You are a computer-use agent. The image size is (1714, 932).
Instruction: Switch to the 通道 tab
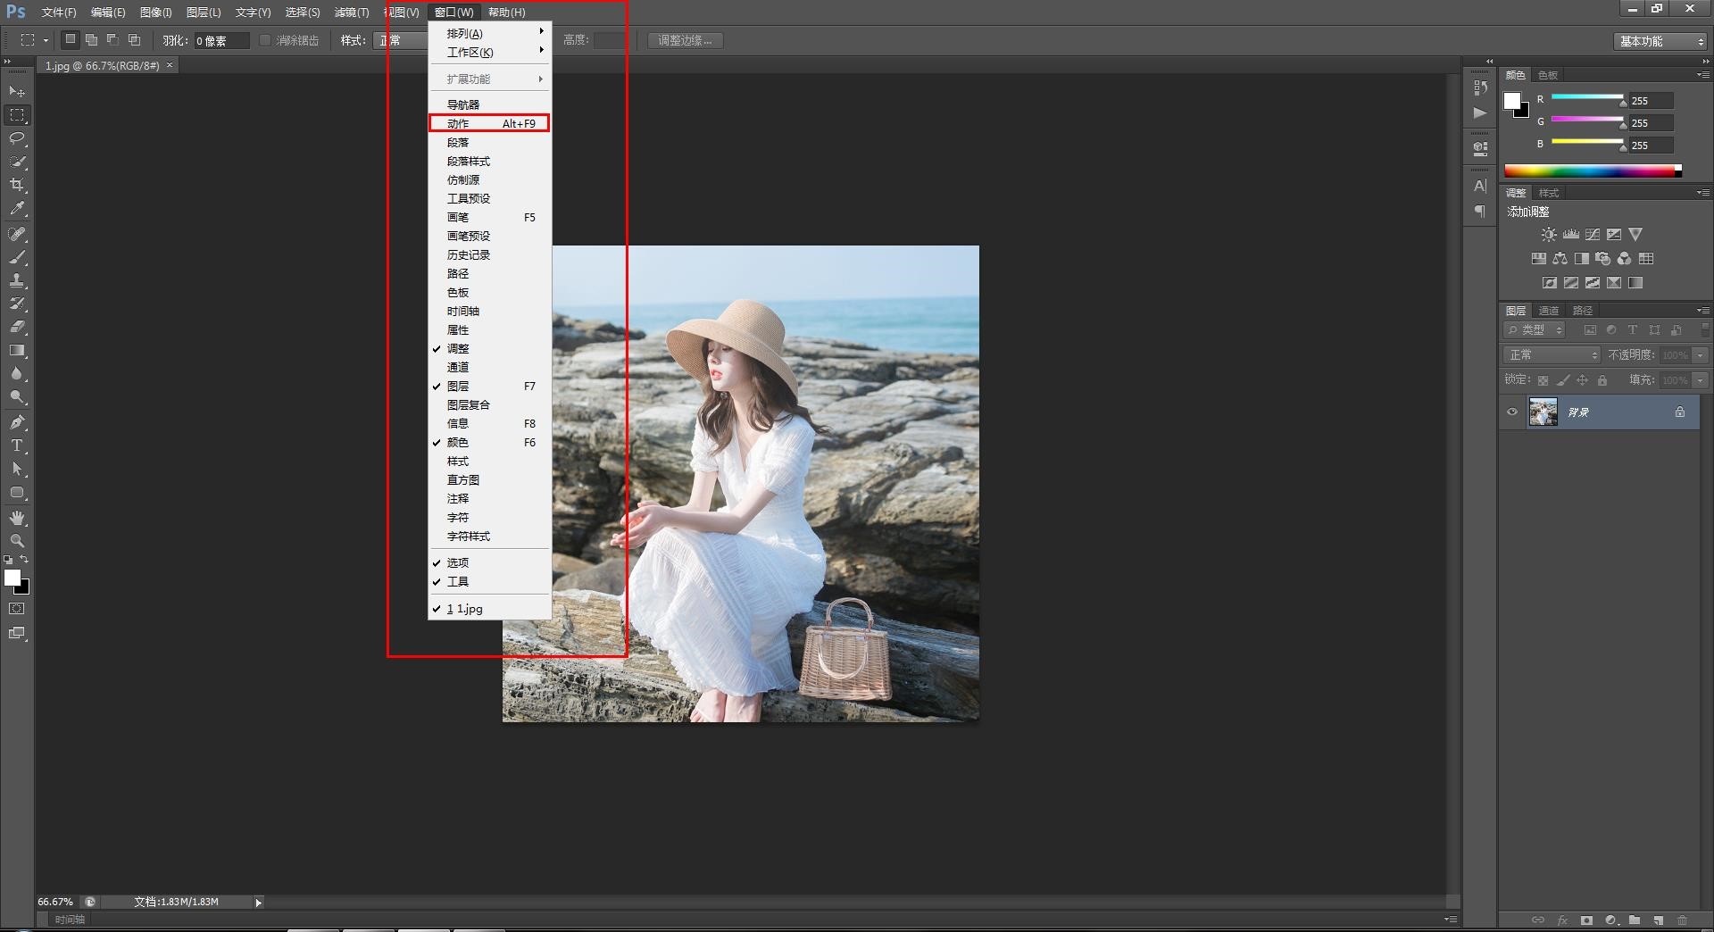(x=1549, y=311)
